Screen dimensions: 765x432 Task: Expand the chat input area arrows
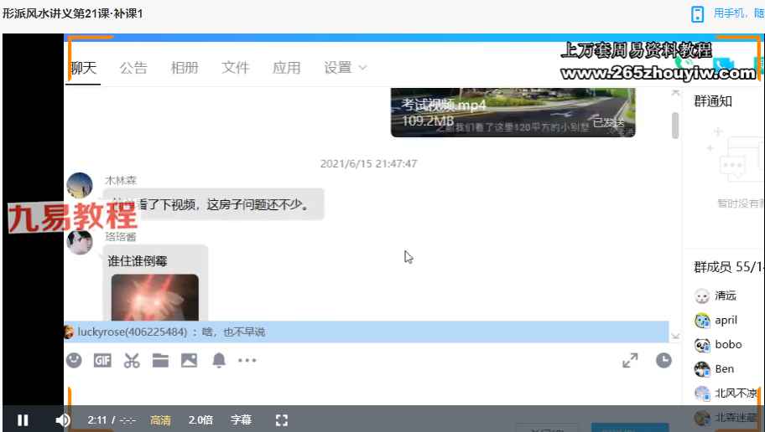630,361
